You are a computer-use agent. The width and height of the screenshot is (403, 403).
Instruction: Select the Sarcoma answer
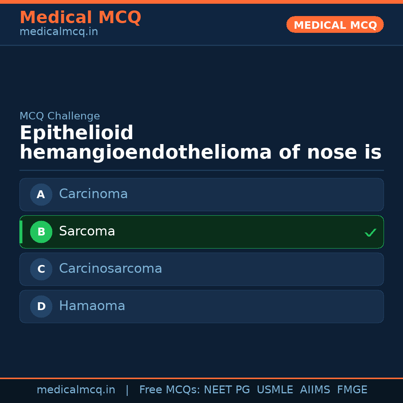click(87, 231)
